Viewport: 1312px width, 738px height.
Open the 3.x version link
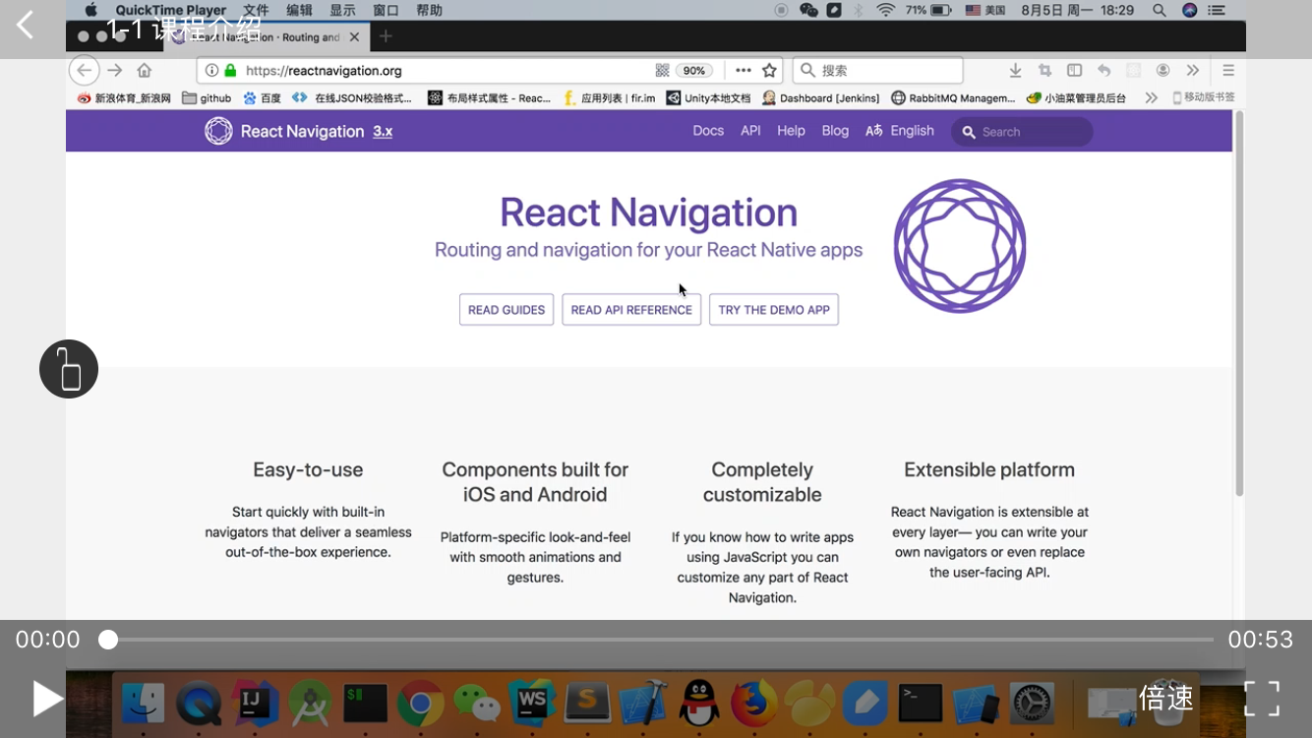tap(383, 131)
